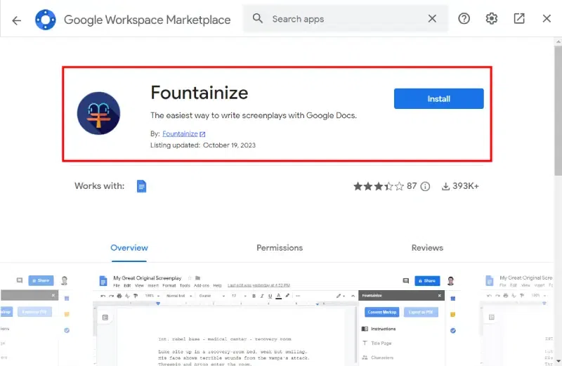Click the left partial screenshot thumbnail
Screen dimensions: 562x366
click(36, 319)
